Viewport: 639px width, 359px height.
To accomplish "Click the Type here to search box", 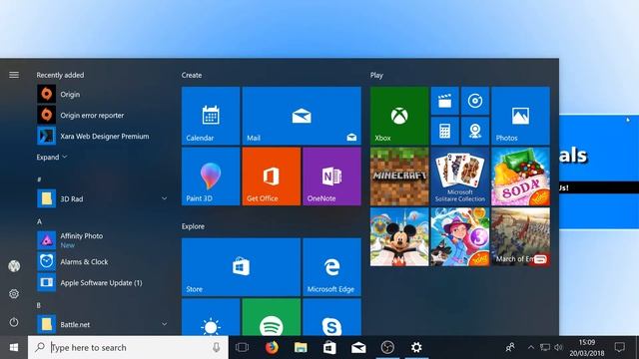I will (x=128, y=348).
